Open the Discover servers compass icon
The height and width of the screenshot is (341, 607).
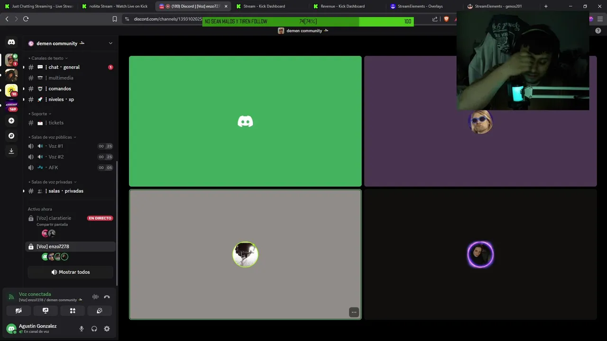pos(11,136)
